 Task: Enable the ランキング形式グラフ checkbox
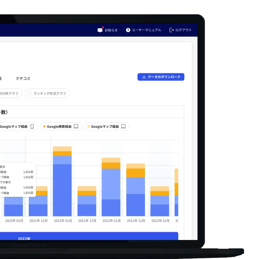(29, 93)
